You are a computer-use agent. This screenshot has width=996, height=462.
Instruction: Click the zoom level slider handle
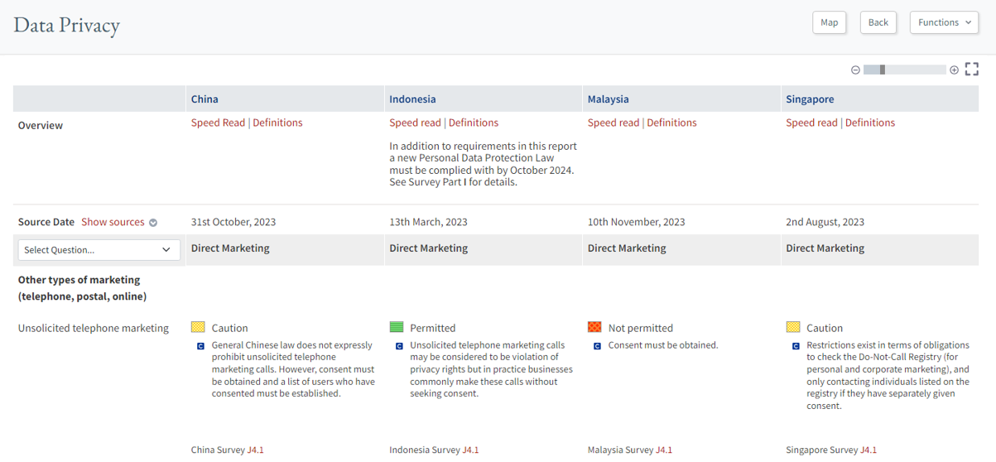click(883, 70)
